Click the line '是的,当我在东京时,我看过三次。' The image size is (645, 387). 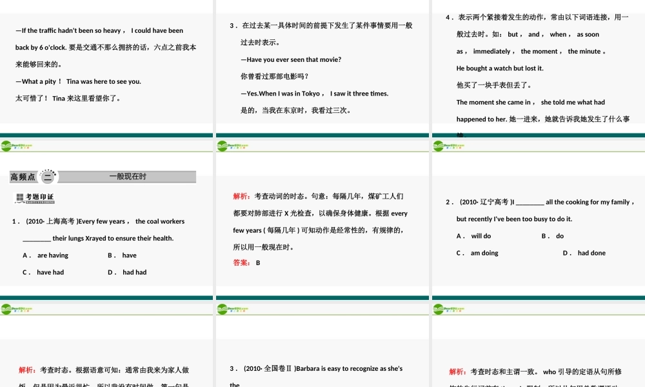tap(296, 110)
